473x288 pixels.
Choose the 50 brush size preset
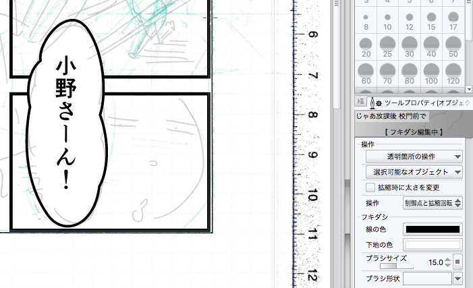pos(453,47)
